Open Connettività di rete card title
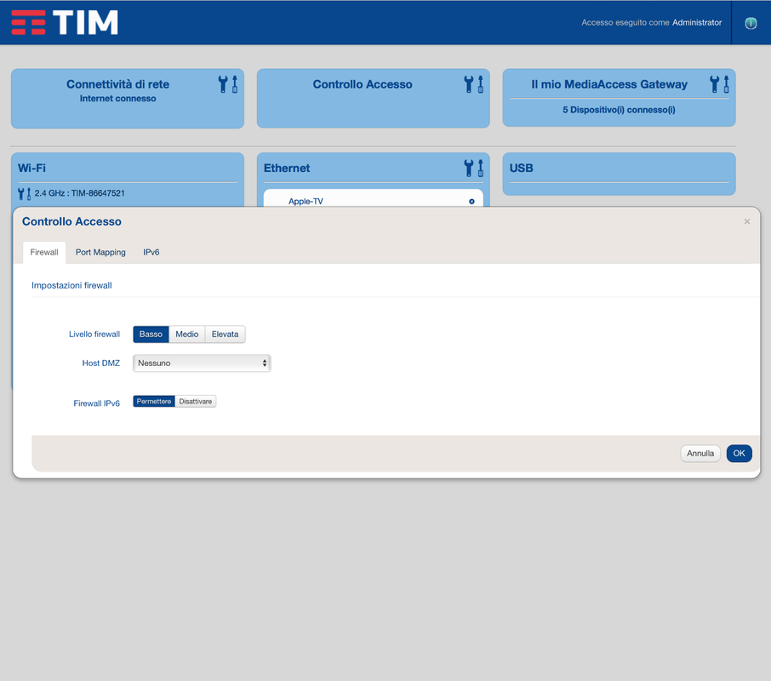This screenshot has height=681, width=771. point(118,84)
